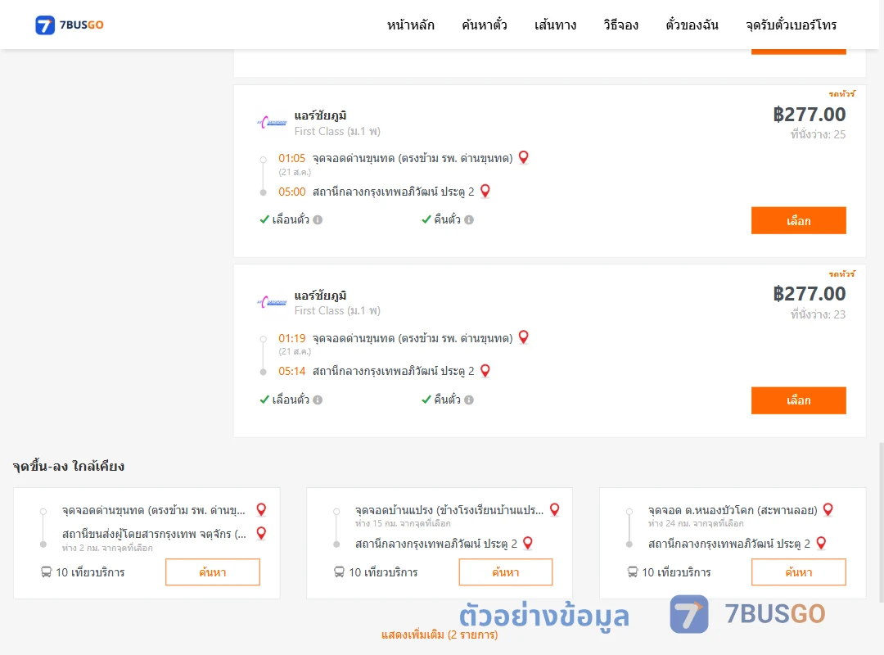
Task: Select the 01:19 trip with เลือก button
Action: pos(798,400)
